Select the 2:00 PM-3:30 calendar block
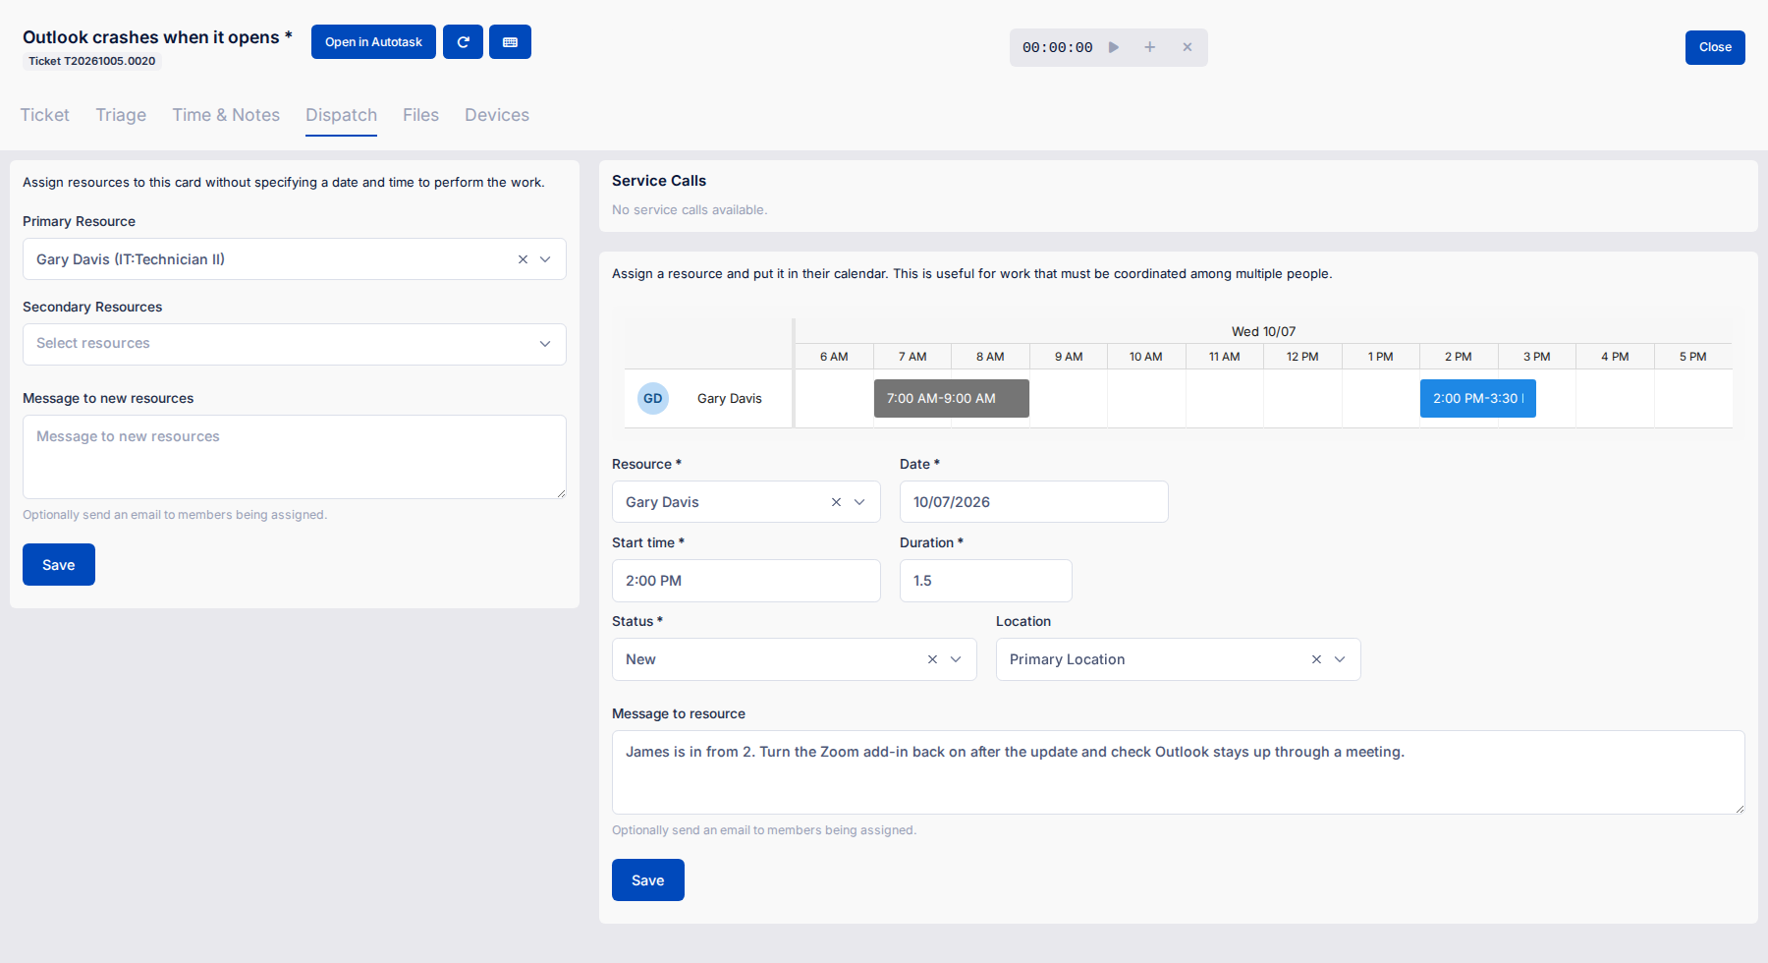Screen dimensions: 1768x963 [x=1478, y=398]
